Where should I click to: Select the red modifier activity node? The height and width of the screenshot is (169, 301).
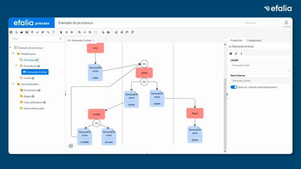pos(96,114)
